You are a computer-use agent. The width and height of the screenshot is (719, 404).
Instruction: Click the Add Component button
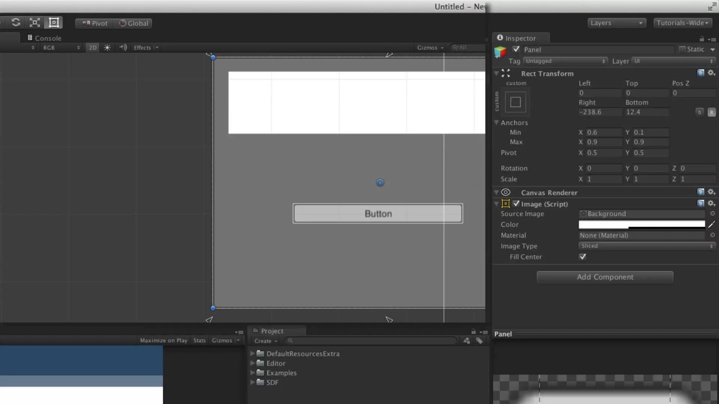coord(605,277)
